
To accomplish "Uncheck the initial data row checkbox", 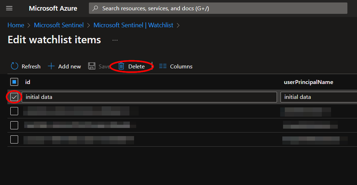I will [14, 97].
